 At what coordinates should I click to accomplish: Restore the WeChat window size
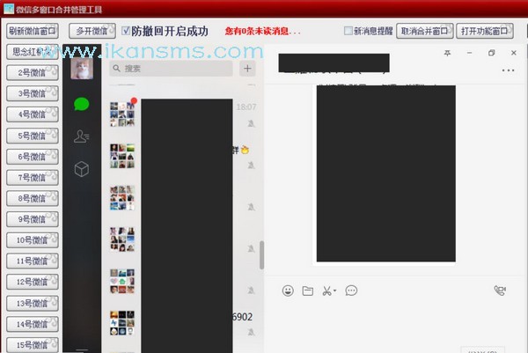pyautogui.click(x=492, y=53)
